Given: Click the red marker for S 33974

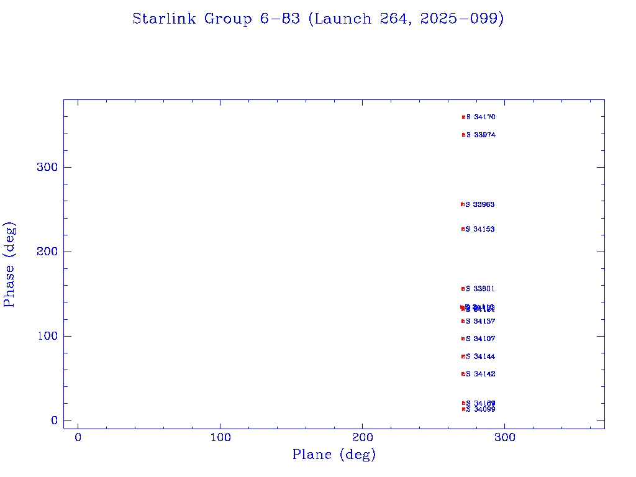Looking at the screenshot, I should click(463, 135).
